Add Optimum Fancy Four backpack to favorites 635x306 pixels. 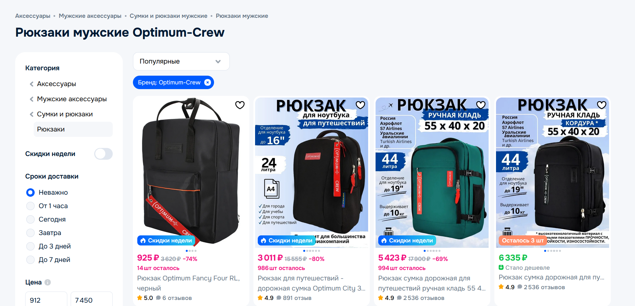[240, 105]
